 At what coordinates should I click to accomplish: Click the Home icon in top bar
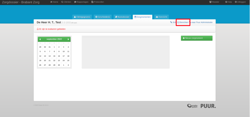[x=54, y=2]
